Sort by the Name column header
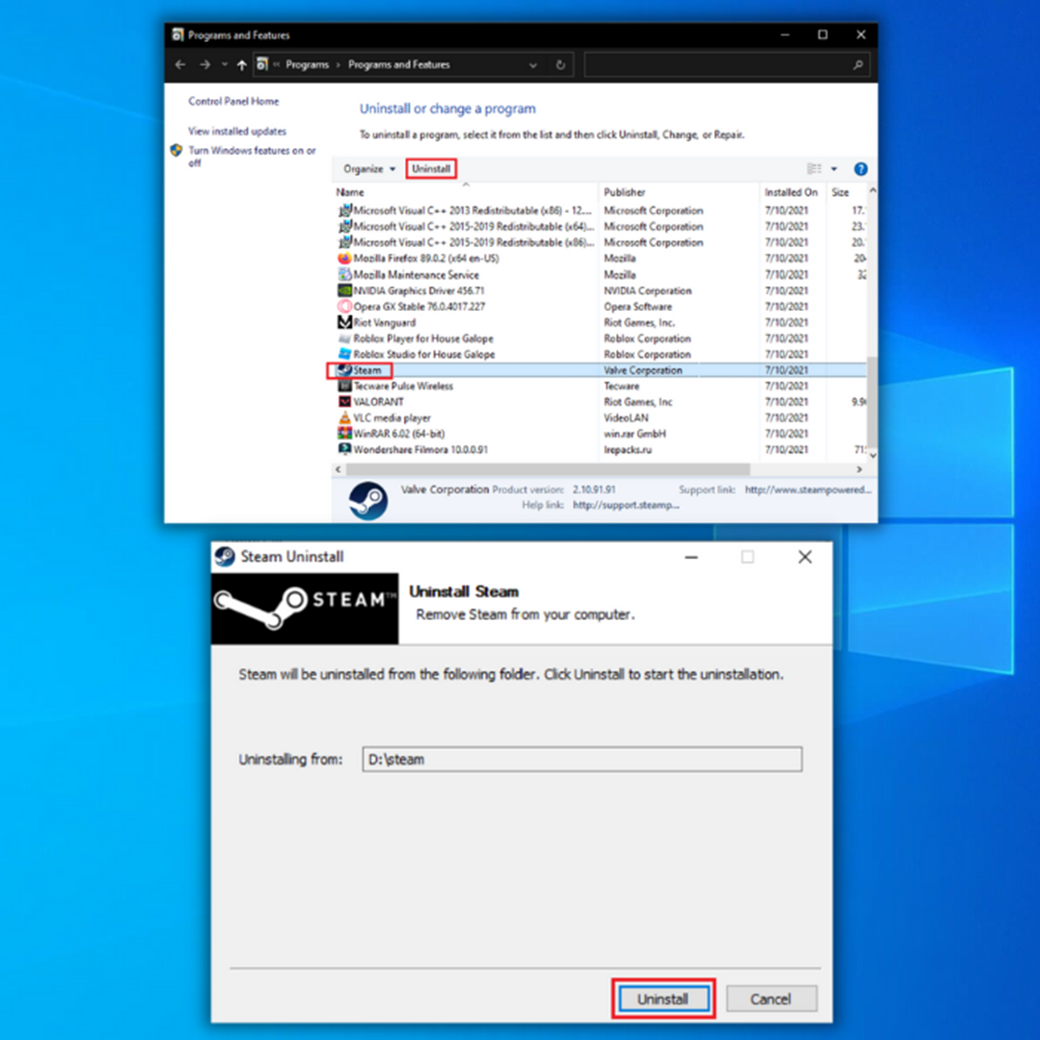The image size is (1040, 1040). [350, 192]
